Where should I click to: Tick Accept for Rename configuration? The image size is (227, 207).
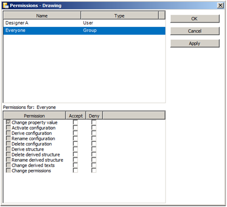(x=75, y=138)
